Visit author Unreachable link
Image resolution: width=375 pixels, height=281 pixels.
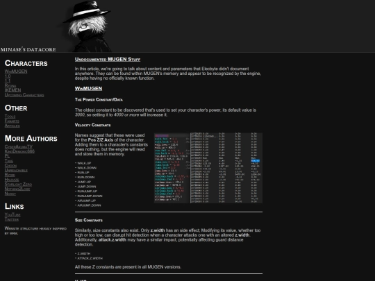(16, 170)
